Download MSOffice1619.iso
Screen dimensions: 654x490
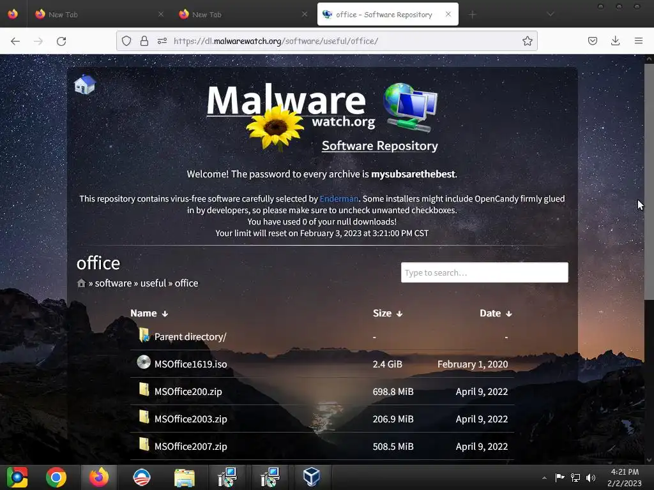190,364
